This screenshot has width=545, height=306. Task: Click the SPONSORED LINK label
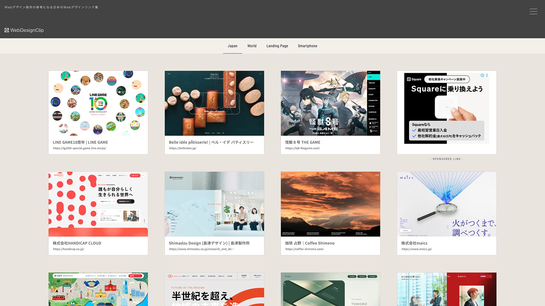(447, 159)
